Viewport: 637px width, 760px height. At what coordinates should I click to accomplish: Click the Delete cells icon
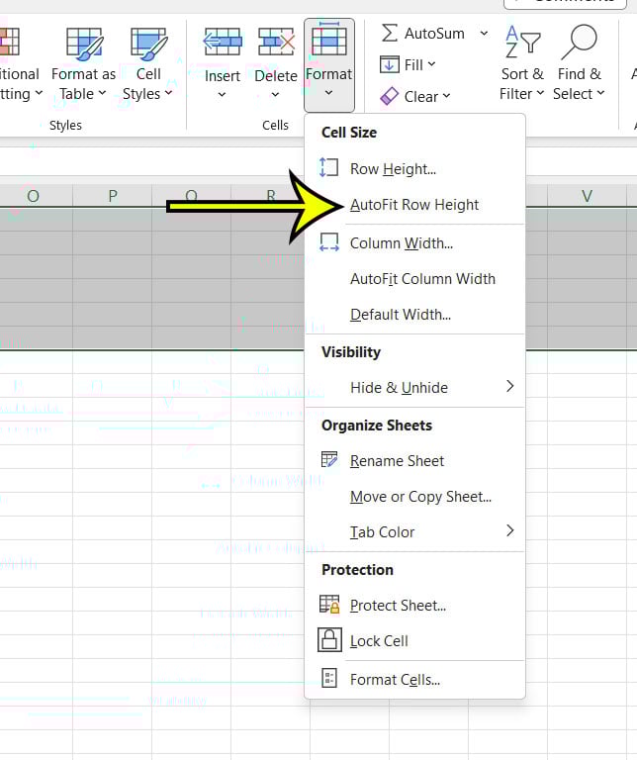tap(276, 43)
